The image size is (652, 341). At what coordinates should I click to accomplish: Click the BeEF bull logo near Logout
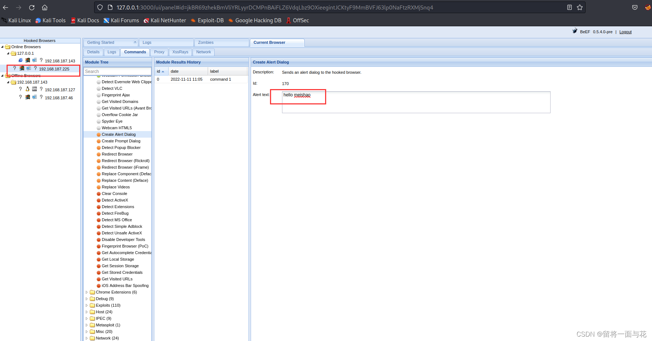click(x=575, y=31)
